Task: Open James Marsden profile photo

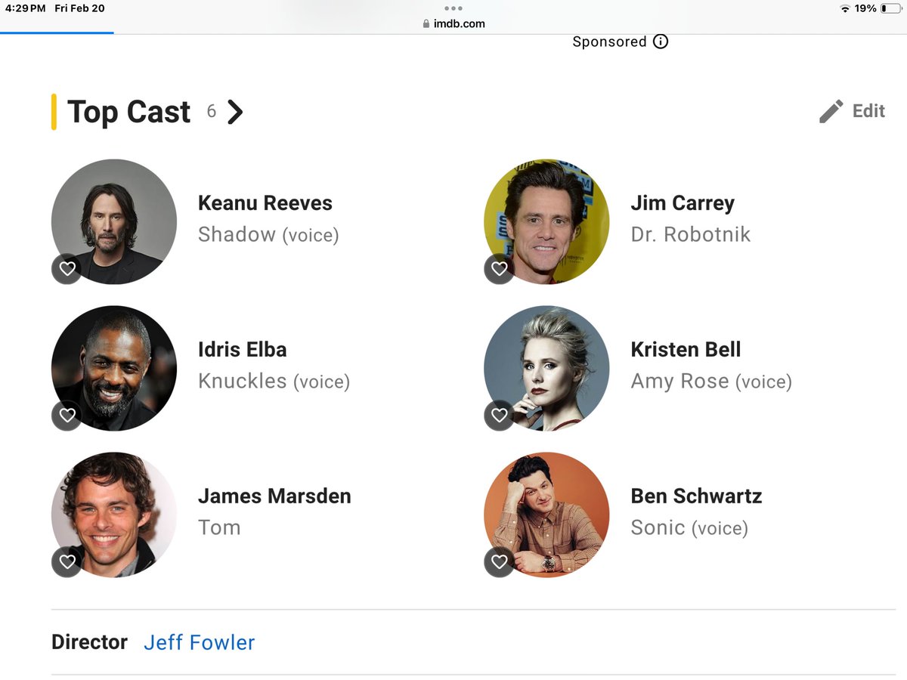Action: pos(114,515)
